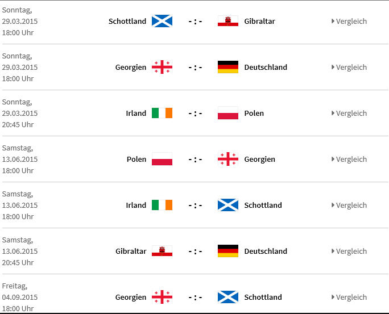
Task: Click Georgia flag in Georgien–Schottland match
Action: [x=162, y=297]
